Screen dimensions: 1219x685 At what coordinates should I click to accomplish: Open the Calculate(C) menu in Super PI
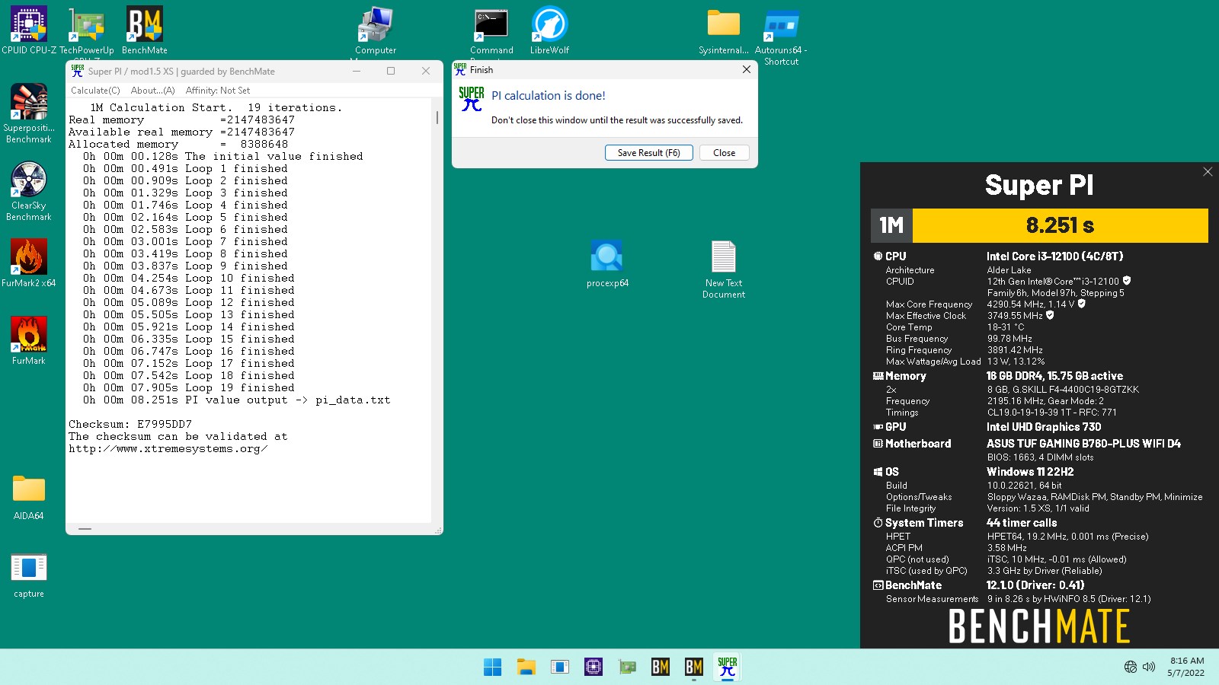(x=95, y=90)
